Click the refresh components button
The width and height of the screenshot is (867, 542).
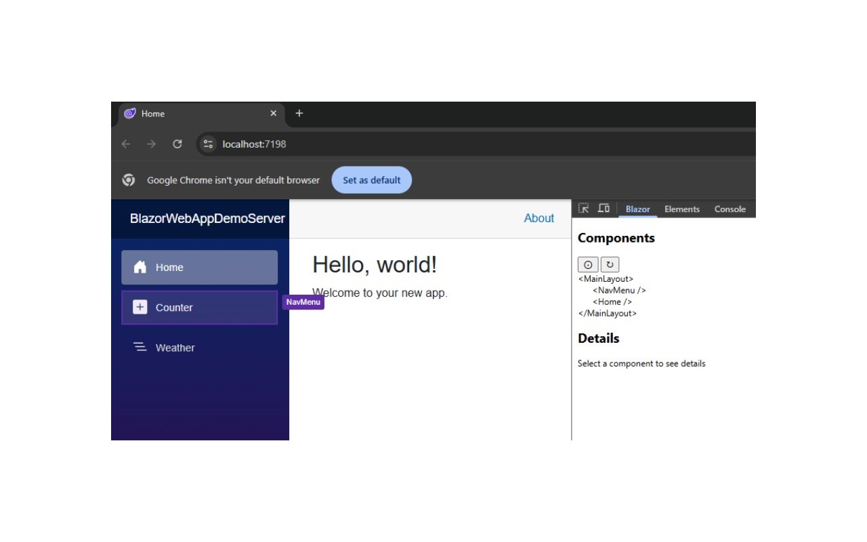coord(610,265)
